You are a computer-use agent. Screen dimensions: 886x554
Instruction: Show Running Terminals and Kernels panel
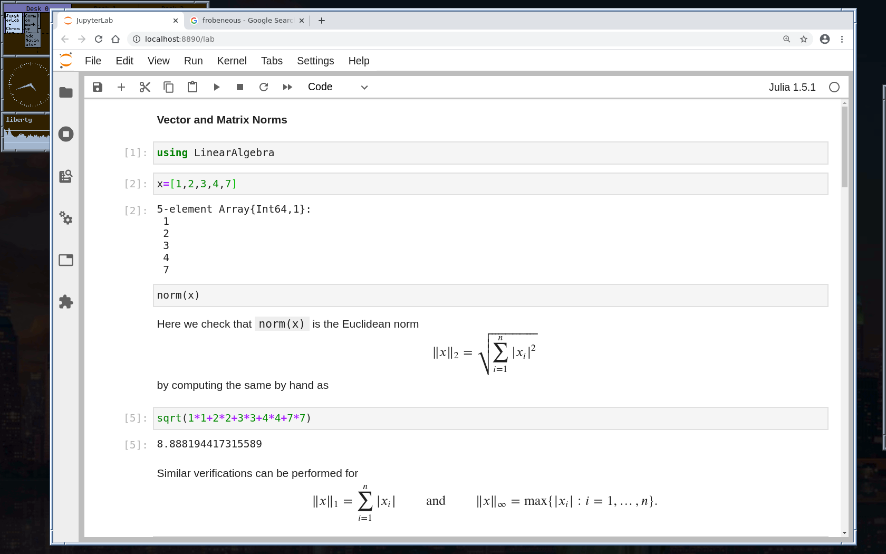[66, 134]
